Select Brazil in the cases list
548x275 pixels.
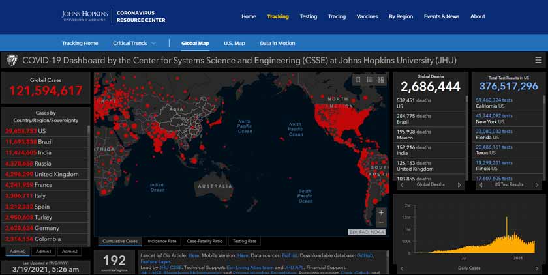(45, 141)
